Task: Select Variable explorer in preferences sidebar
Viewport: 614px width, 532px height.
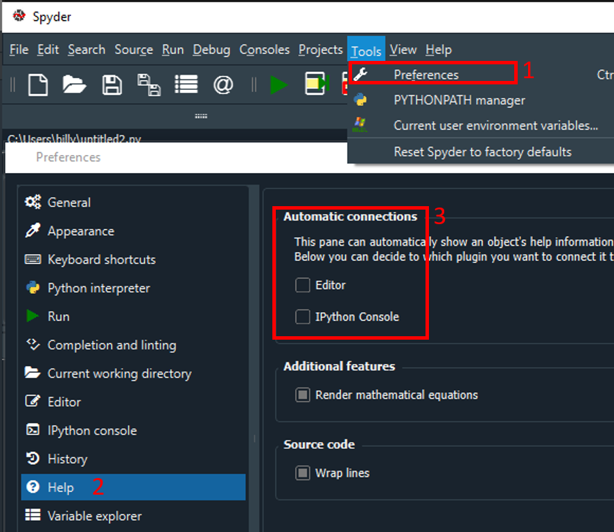Action: coord(94,515)
